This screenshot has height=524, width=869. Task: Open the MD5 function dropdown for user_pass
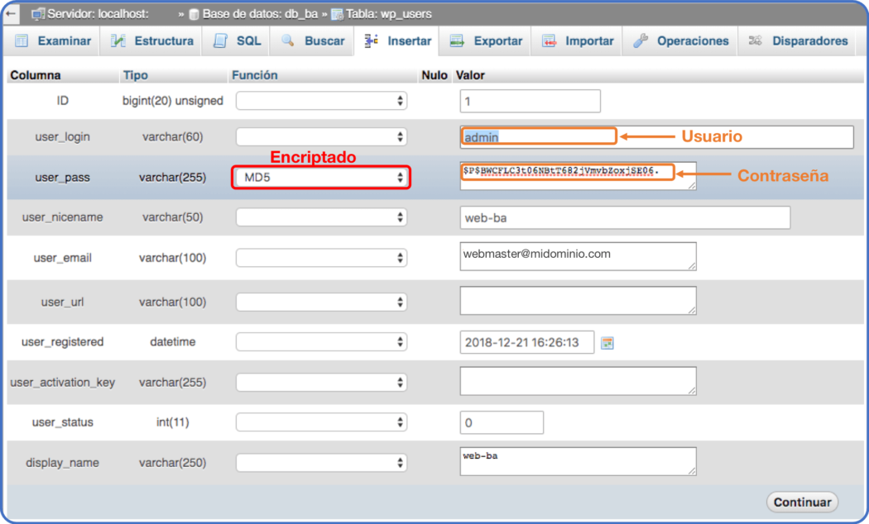(321, 177)
